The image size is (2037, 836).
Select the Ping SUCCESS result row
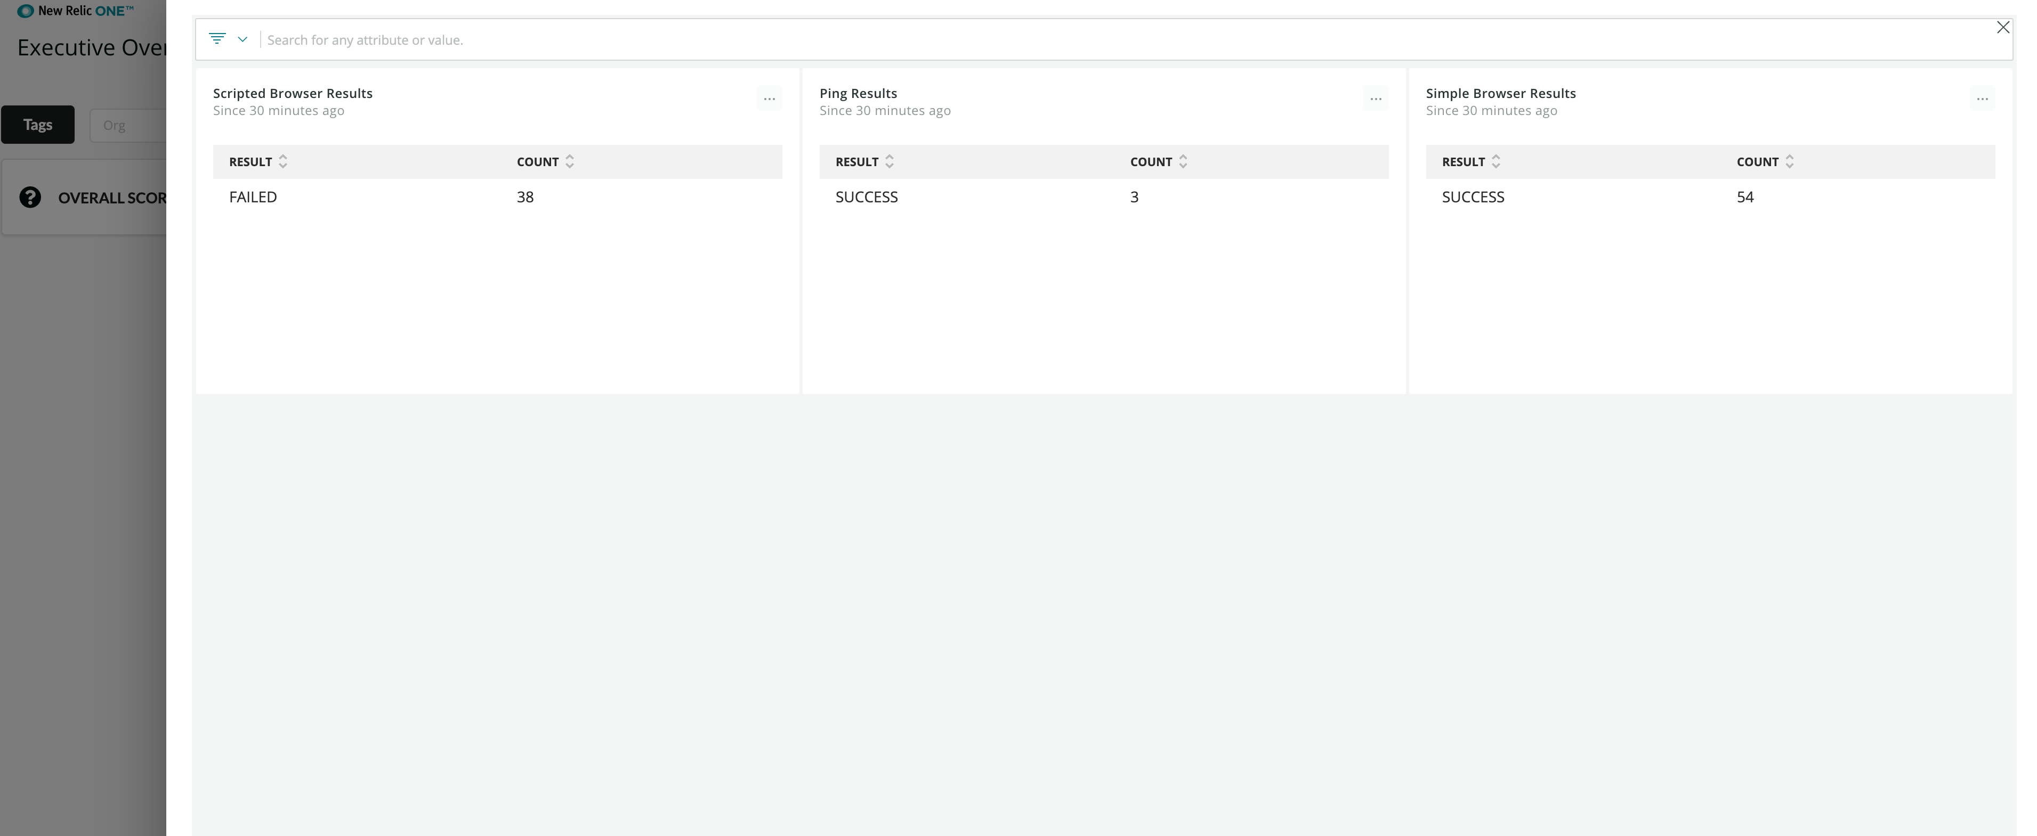pyautogui.click(x=1103, y=198)
